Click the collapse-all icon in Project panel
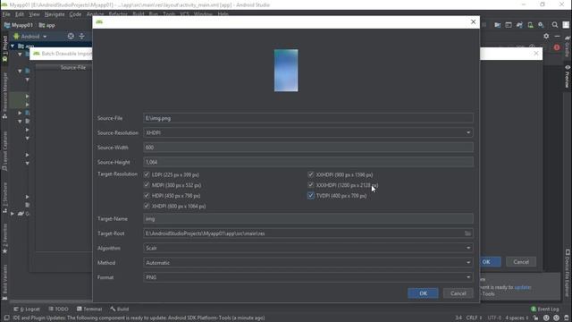 pyautogui.click(x=81, y=36)
